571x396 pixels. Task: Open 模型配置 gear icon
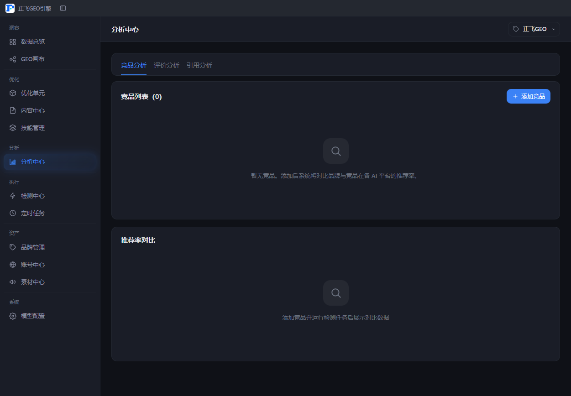coord(13,316)
